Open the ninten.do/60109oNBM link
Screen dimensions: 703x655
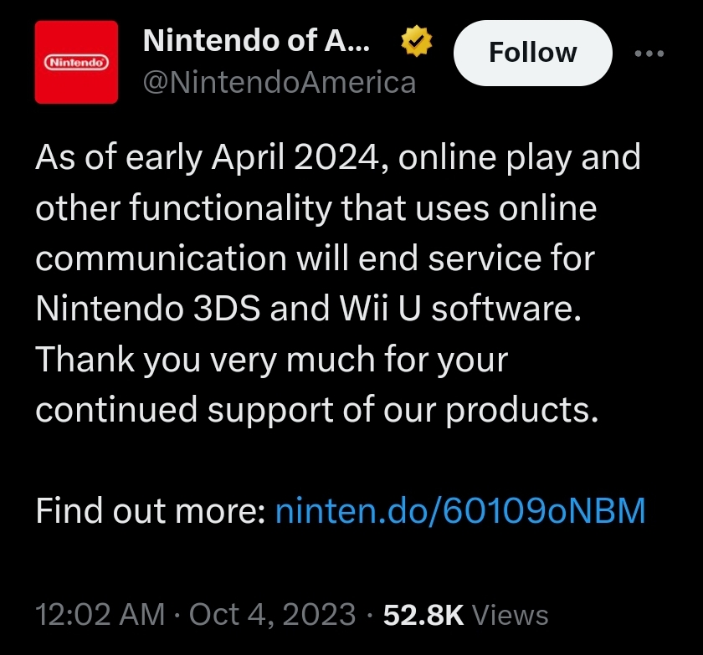(460, 510)
